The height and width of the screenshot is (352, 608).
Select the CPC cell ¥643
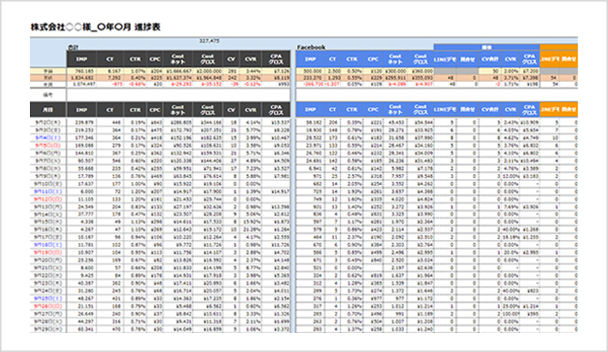154,122
